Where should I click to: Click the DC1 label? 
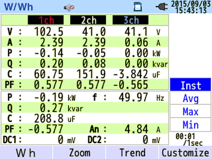10,139
